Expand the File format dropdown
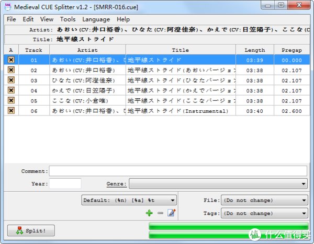Image resolution: width=314 pixels, height=244 pixels. pyautogui.click(x=264, y=200)
